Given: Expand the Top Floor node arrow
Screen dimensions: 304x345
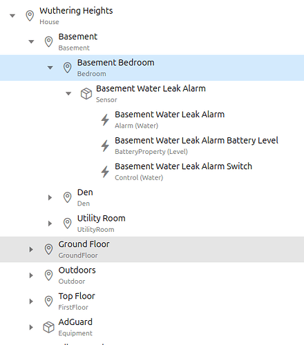Looking at the screenshot, I should (31, 302).
